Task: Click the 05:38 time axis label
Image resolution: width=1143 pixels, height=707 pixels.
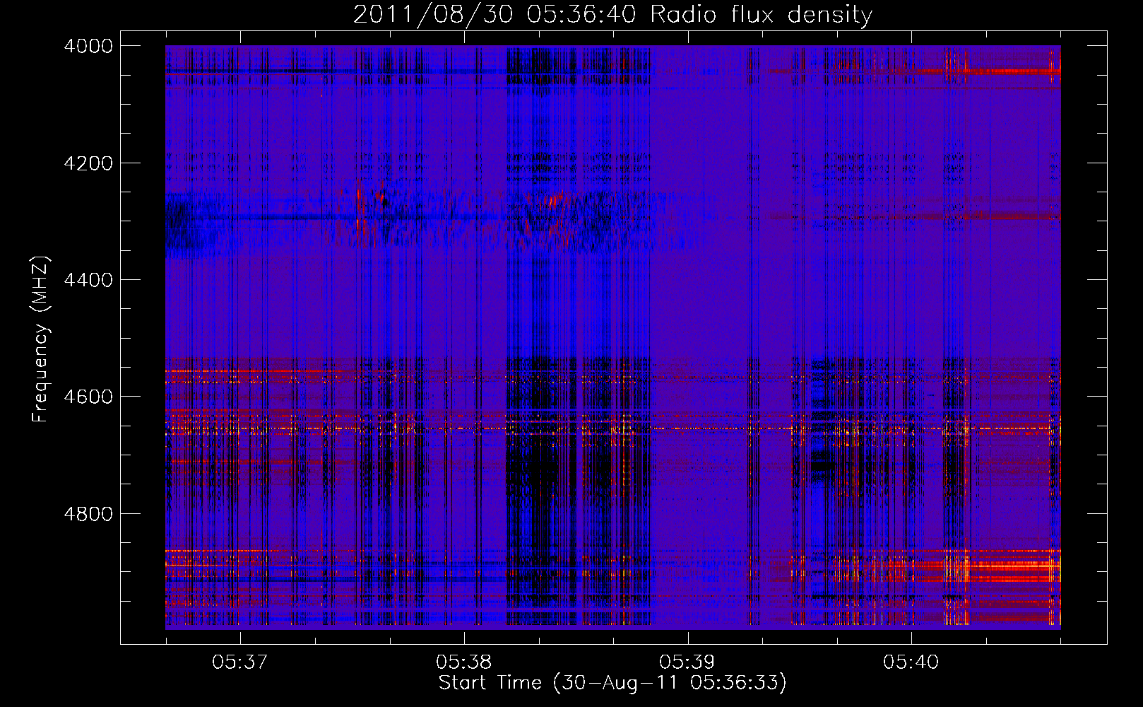Action: tap(464, 662)
